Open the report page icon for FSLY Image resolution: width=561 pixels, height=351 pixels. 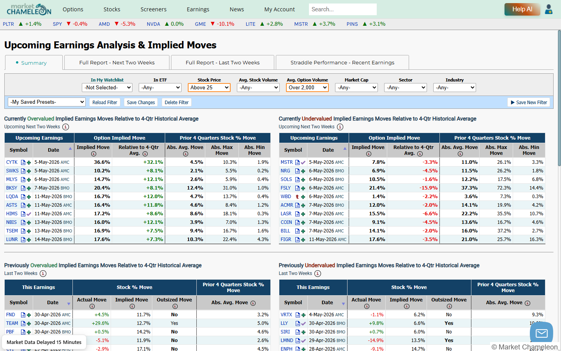pyautogui.click(x=298, y=188)
